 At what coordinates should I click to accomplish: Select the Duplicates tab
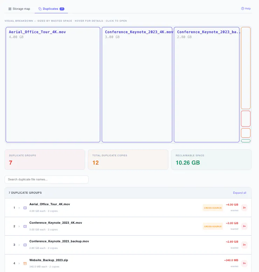(x=51, y=9)
